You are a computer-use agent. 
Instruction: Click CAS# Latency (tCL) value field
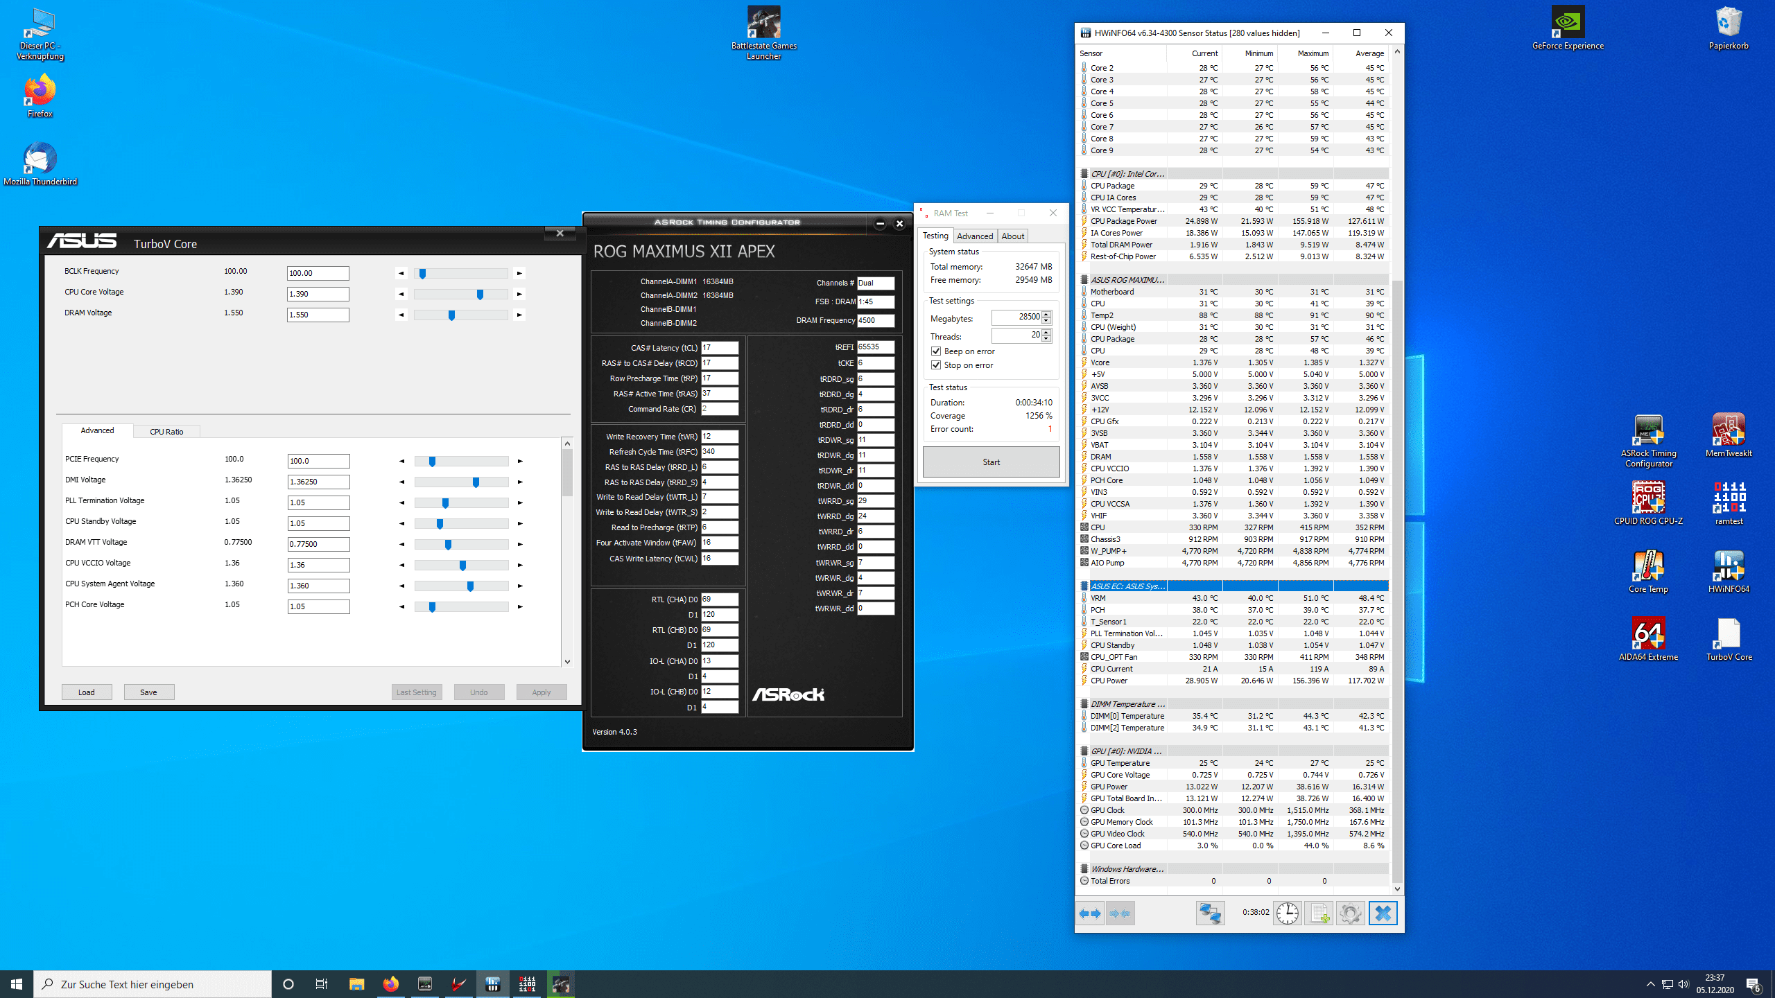[x=719, y=348]
